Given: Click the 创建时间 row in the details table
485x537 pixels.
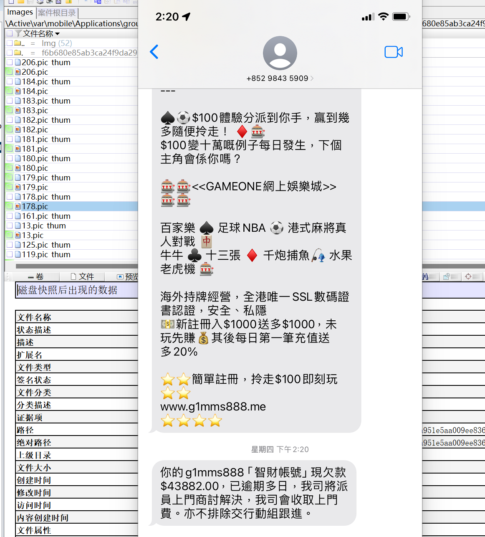Looking at the screenshot, I should (x=77, y=480).
